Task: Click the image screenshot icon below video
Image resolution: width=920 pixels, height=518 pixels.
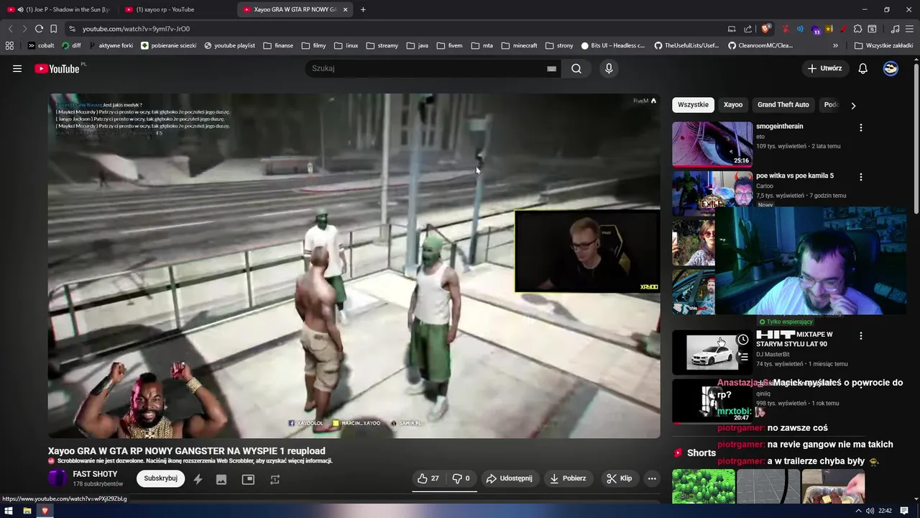Action: pyautogui.click(x=221, y=479)
